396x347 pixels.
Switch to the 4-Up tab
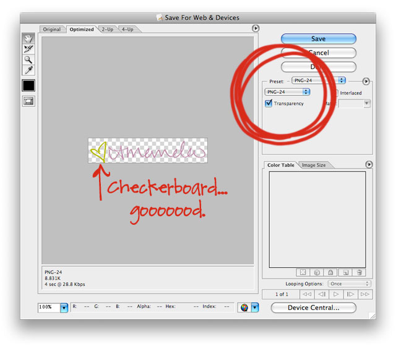click(127, 30)
